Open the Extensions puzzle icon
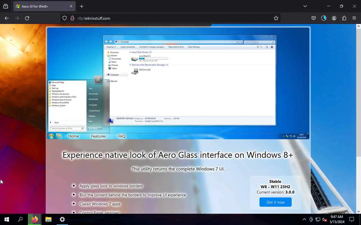This screenshot has width=361, height=225. tap(344, 18)
